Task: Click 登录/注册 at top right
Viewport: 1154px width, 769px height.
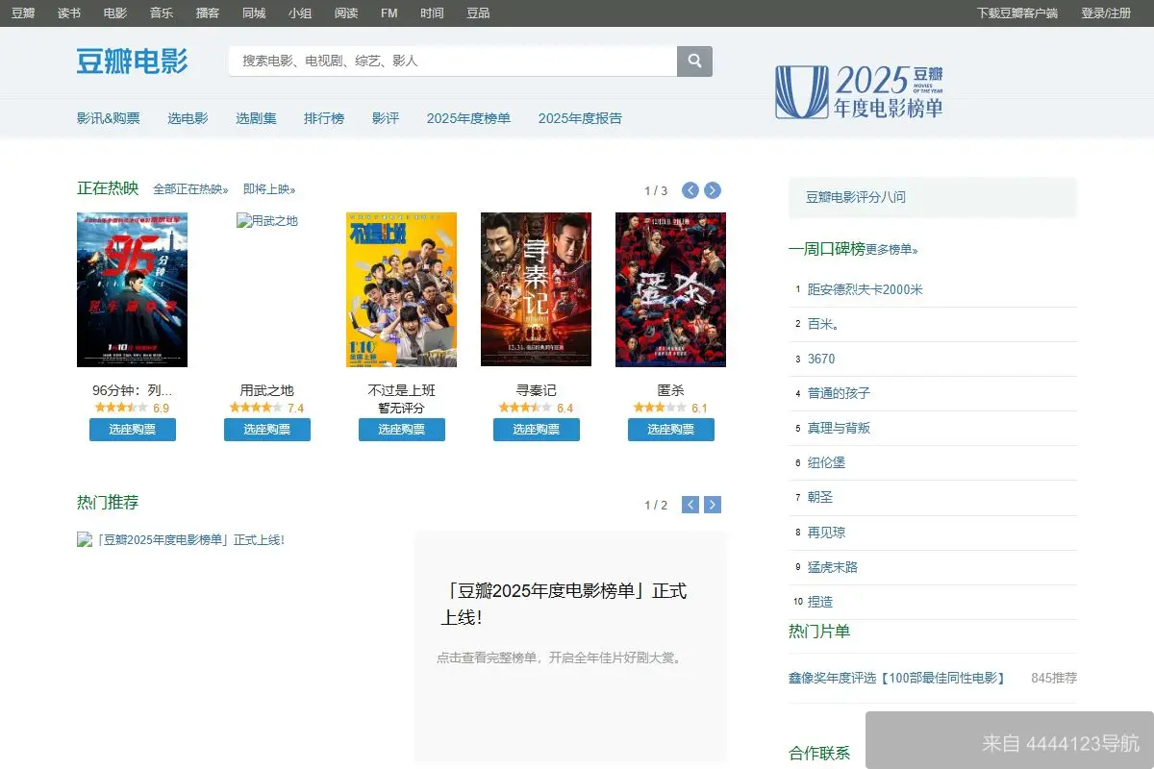Action: tap(1107, 13)
